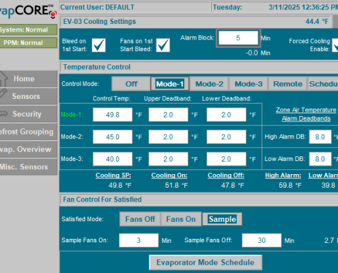
Task: Edit Mode-2 Lower Deadband field
Action: 226,136
